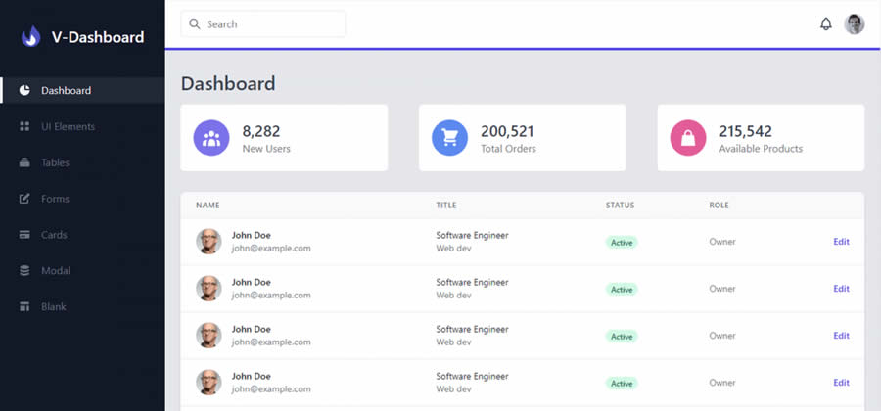Open the notifications bell icon
The width and height of the screenshot is (881, 411).
pos(825,24)
